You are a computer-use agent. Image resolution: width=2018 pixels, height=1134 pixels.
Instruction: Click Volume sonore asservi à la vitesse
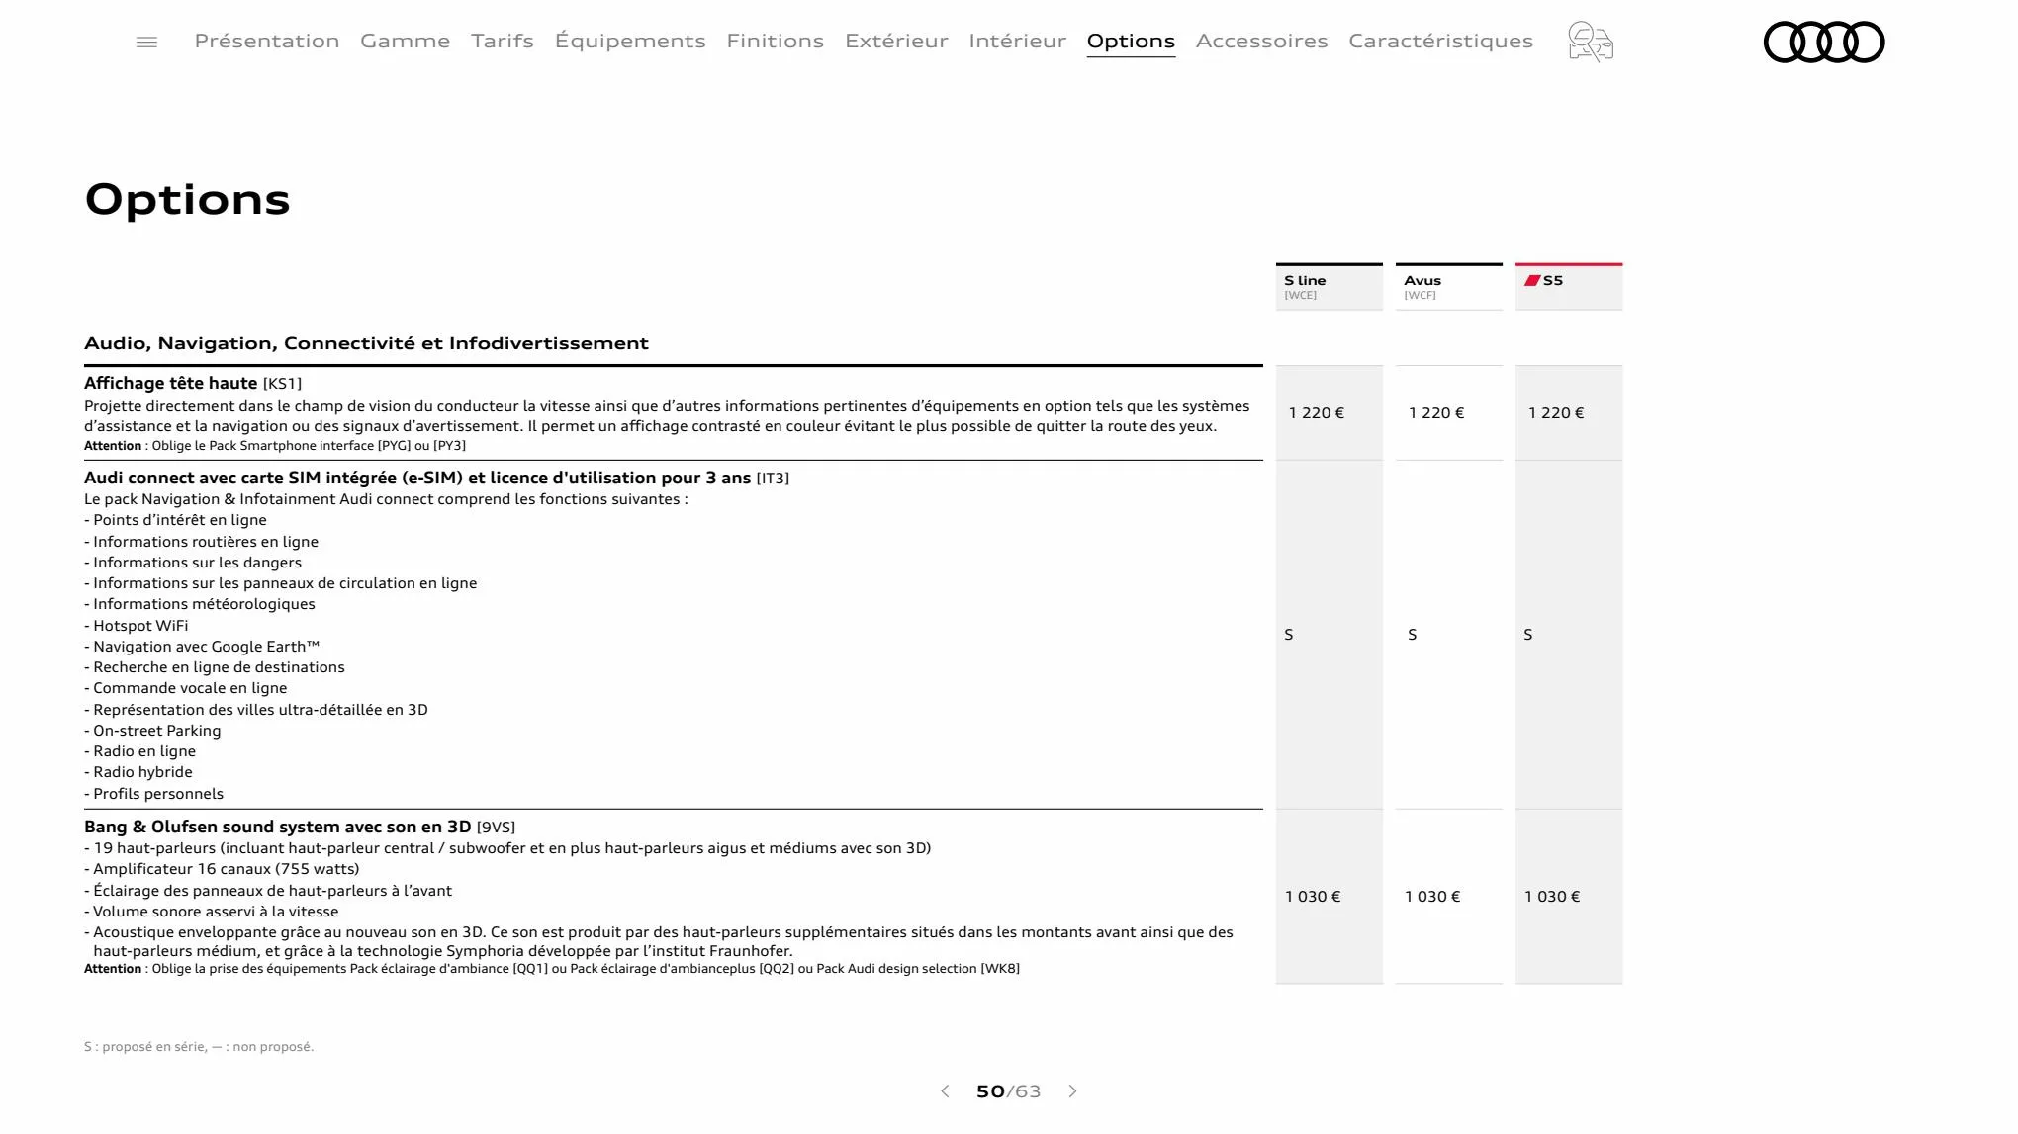click(211, 912)
